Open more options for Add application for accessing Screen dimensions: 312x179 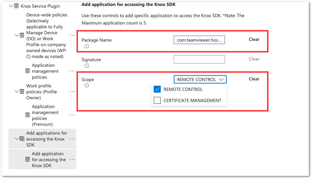click(x=72, y=159)
